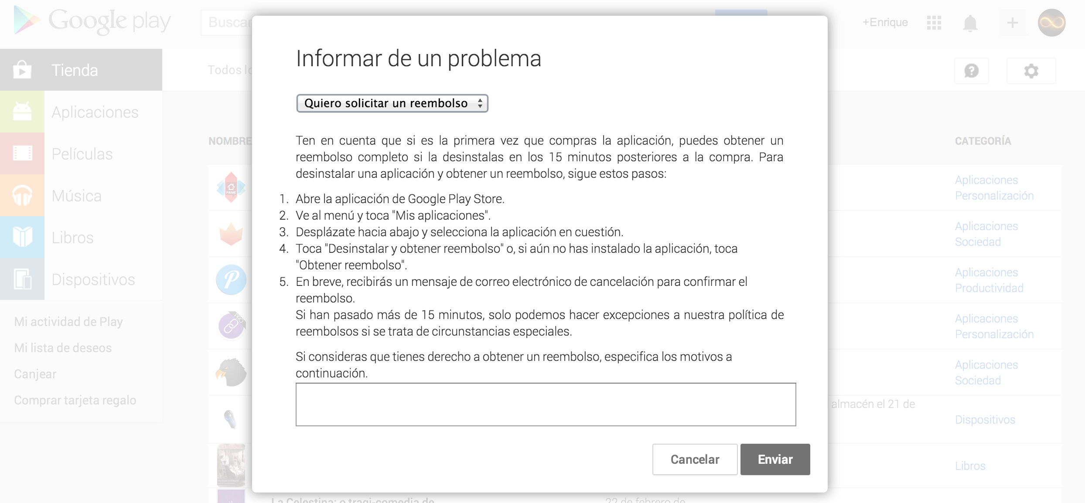
Task: Open the Google apps grid icon
Action: pos(934,23)
